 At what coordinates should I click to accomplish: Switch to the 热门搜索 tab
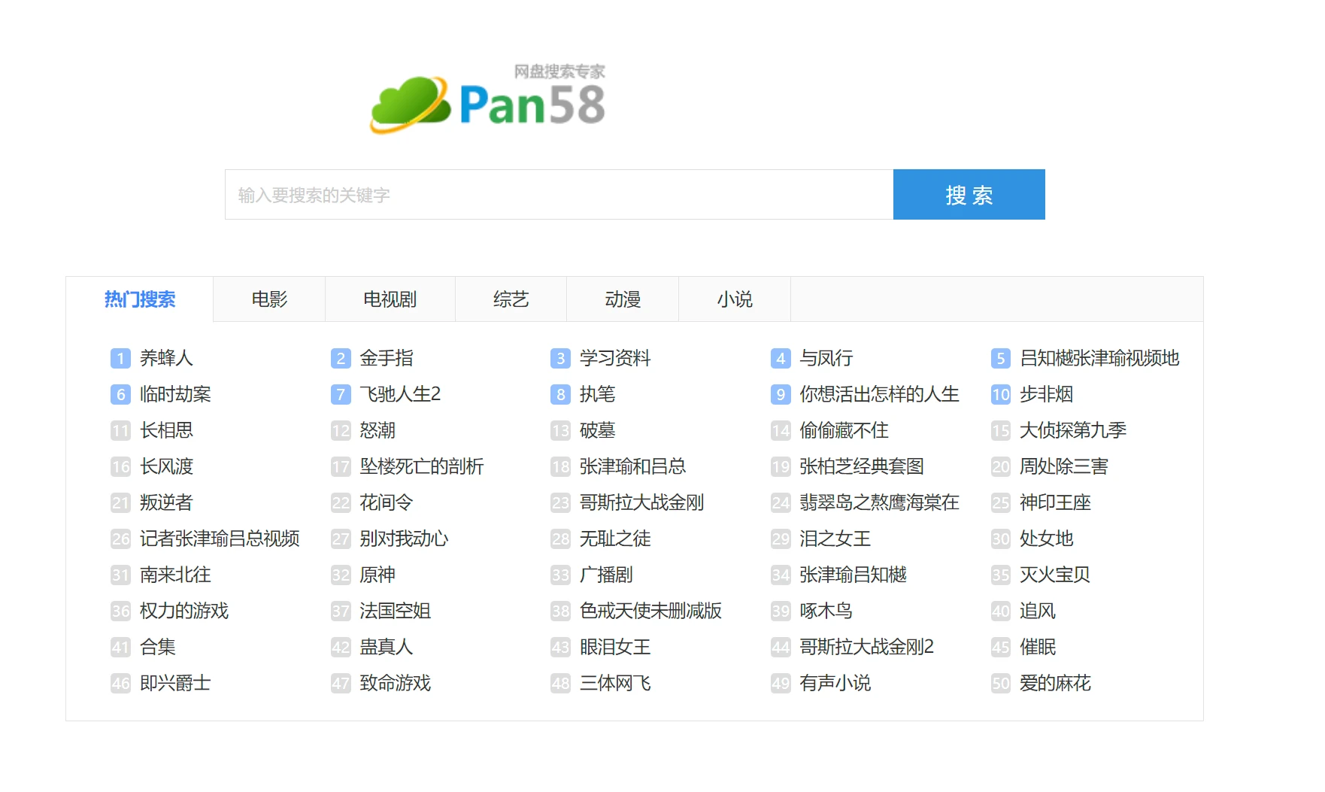click(140, 299)
